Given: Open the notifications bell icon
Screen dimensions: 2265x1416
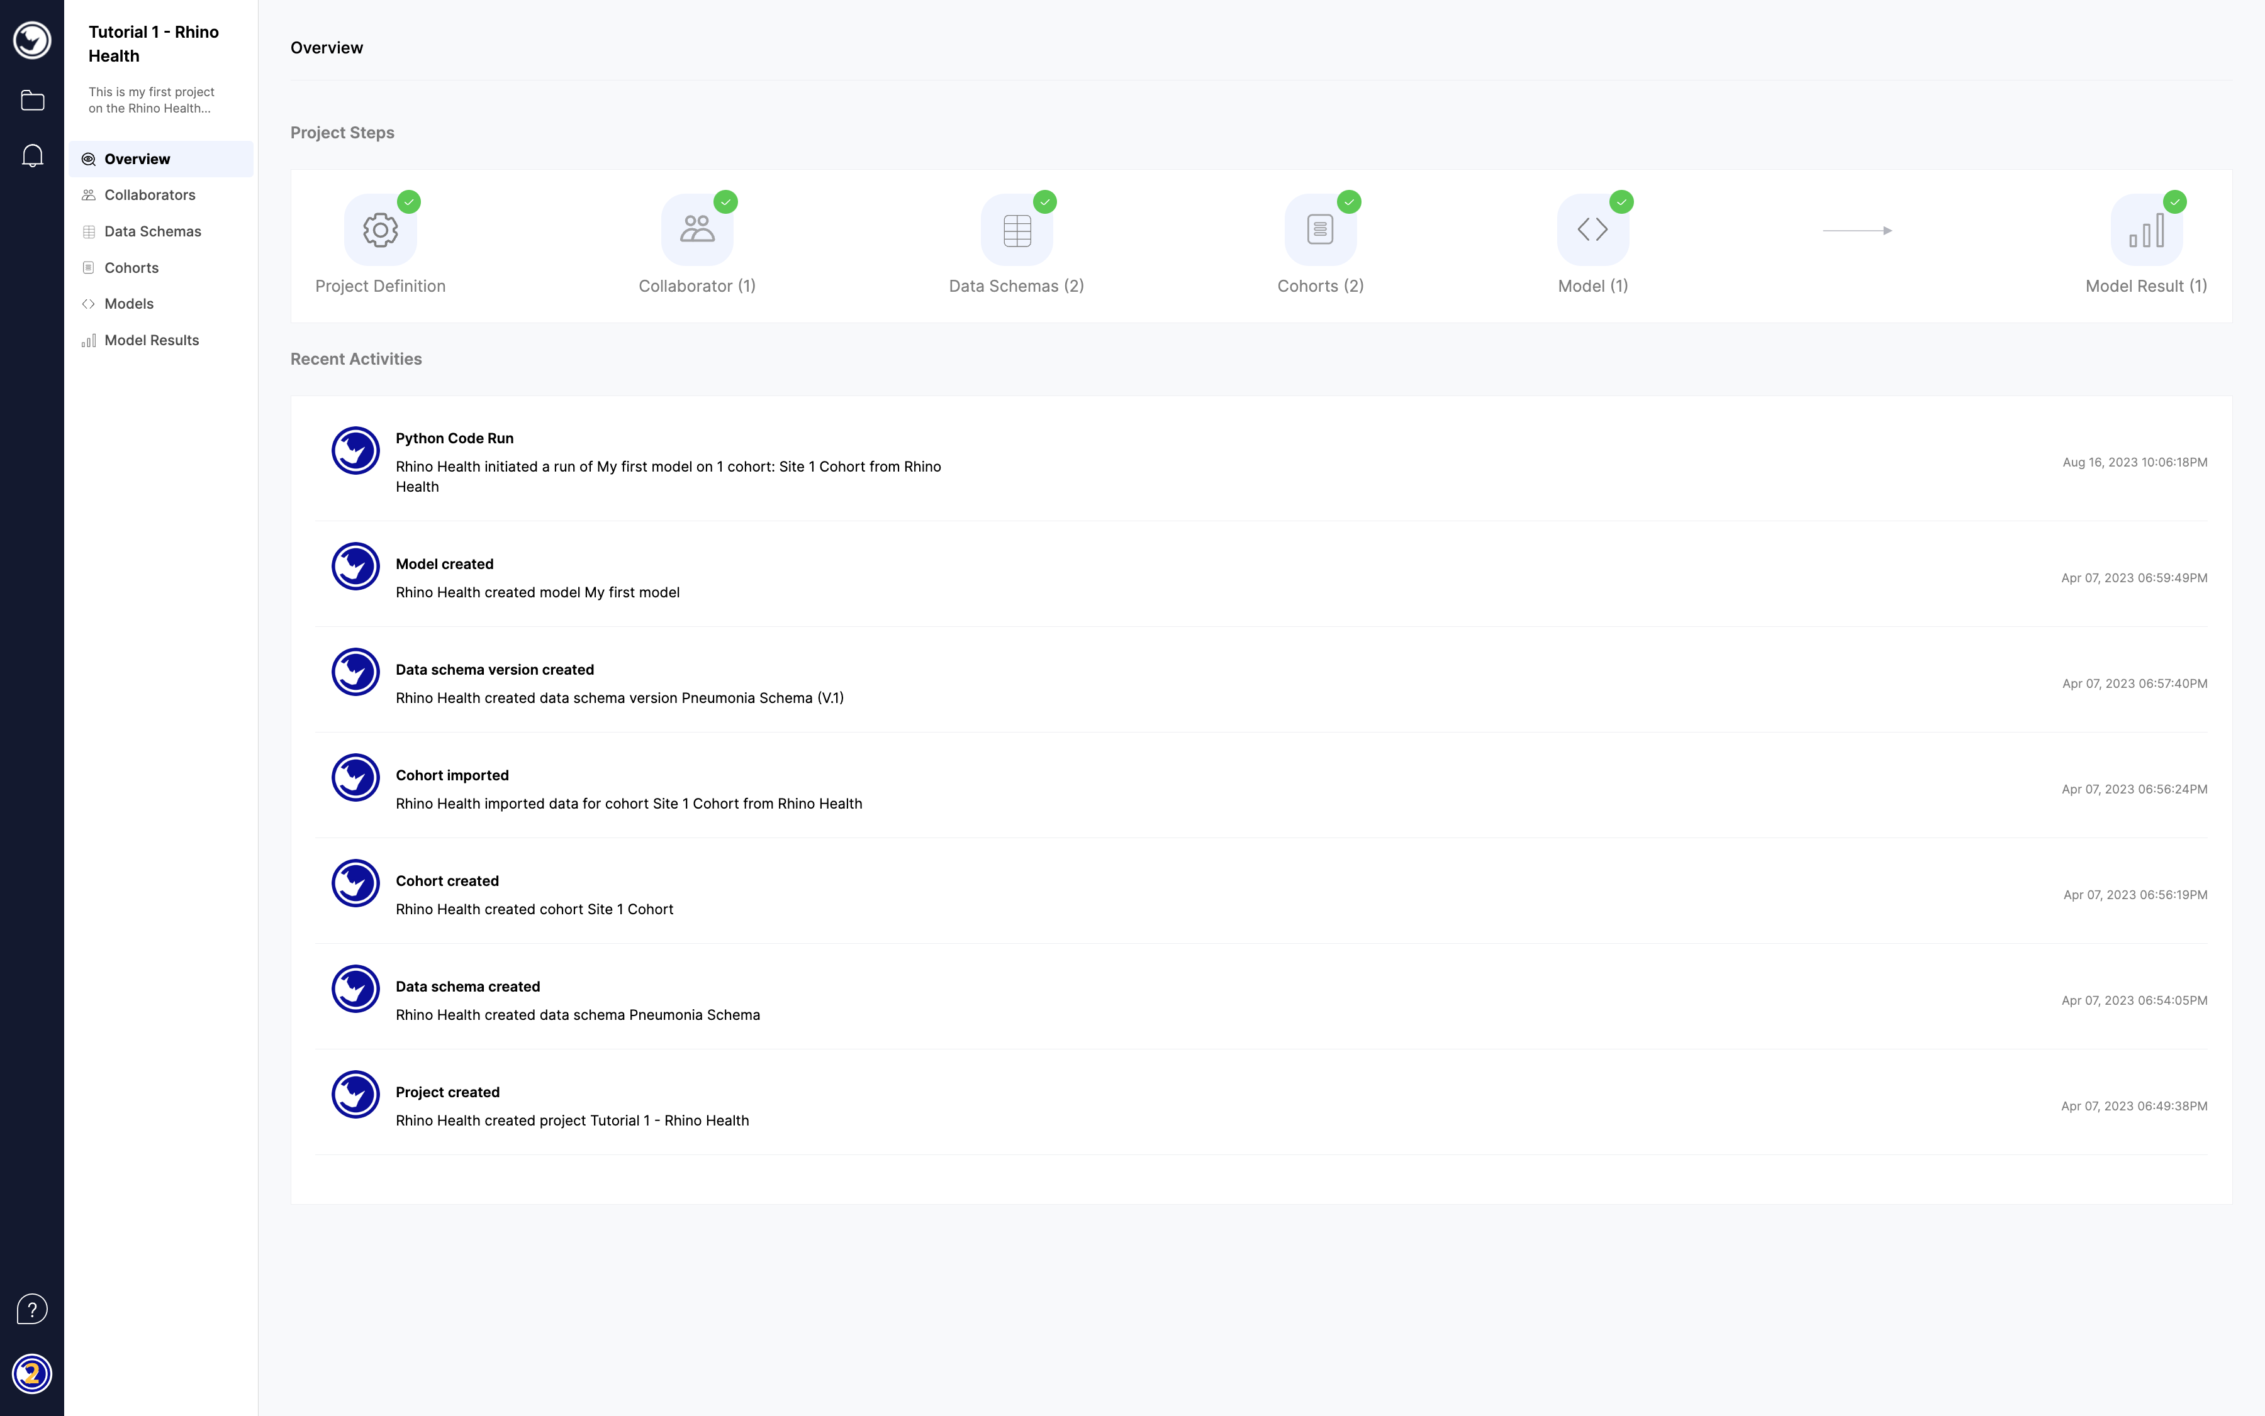Looking at the screenshot, I should [32, 155].
